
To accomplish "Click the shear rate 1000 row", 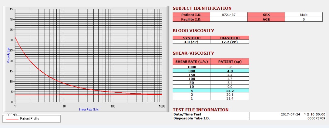I will [211, 67].
